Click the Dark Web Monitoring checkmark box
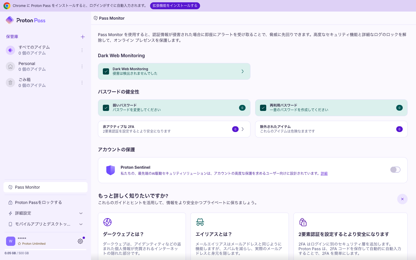This screenshot has width=416, height=260. (x=106, y=71)
